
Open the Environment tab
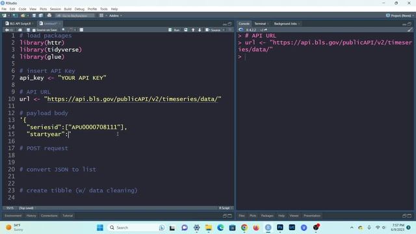[x=13, y=216]
